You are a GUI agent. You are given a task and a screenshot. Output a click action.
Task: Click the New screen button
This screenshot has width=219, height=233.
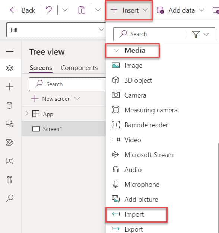(x=51, y=99)
